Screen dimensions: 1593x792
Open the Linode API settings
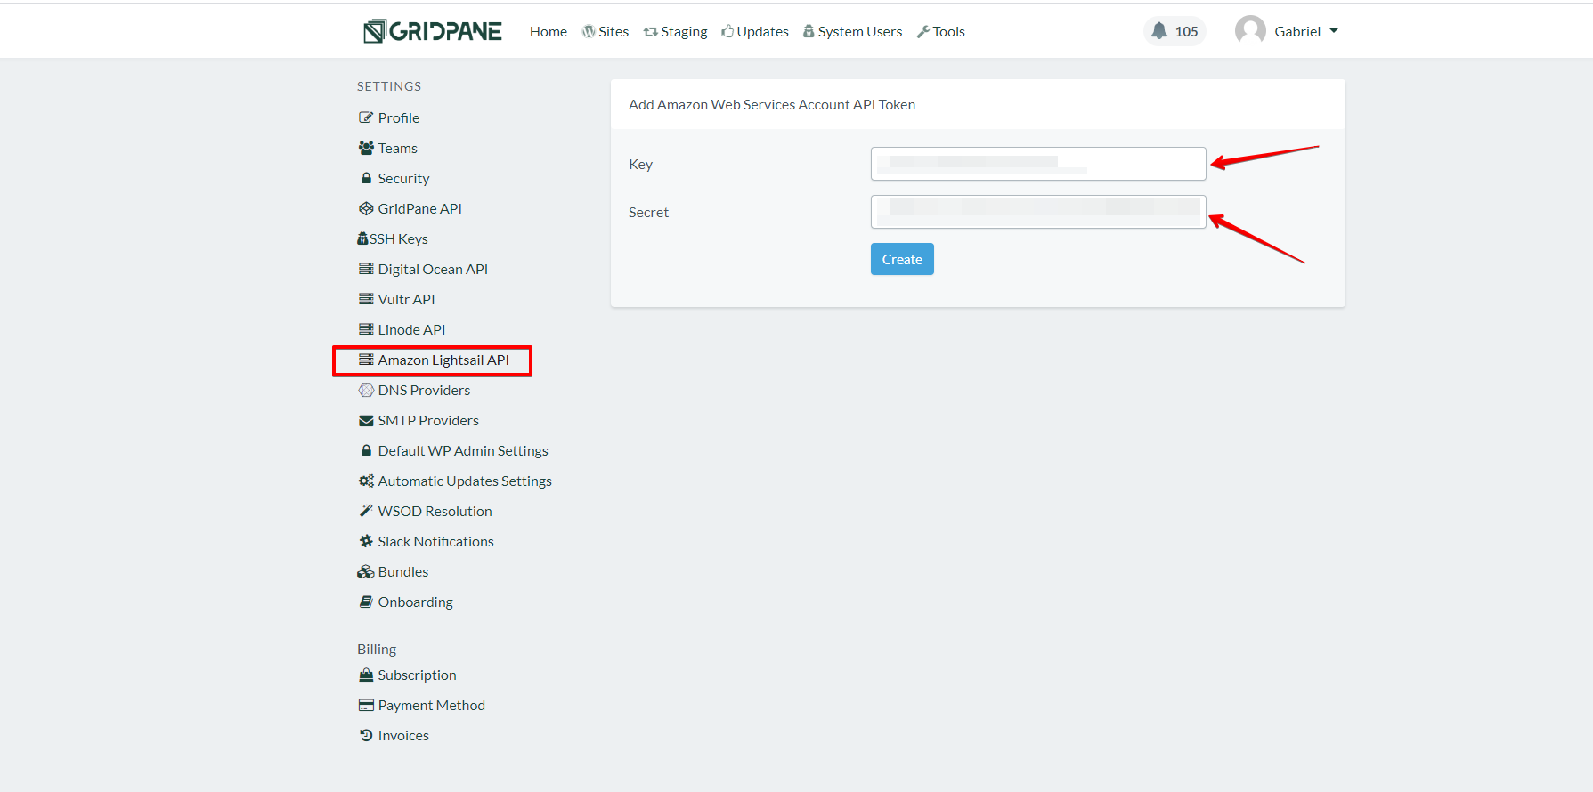(x=411, y=329)
